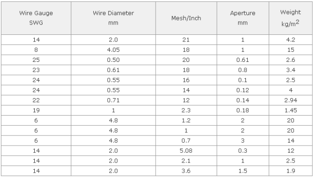Click the aperture 1.5 cell
314x177 pixels.
(243, 171)
